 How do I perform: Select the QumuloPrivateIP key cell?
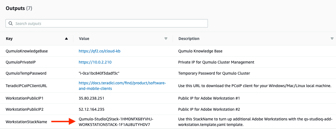click(x=21, y=62)
